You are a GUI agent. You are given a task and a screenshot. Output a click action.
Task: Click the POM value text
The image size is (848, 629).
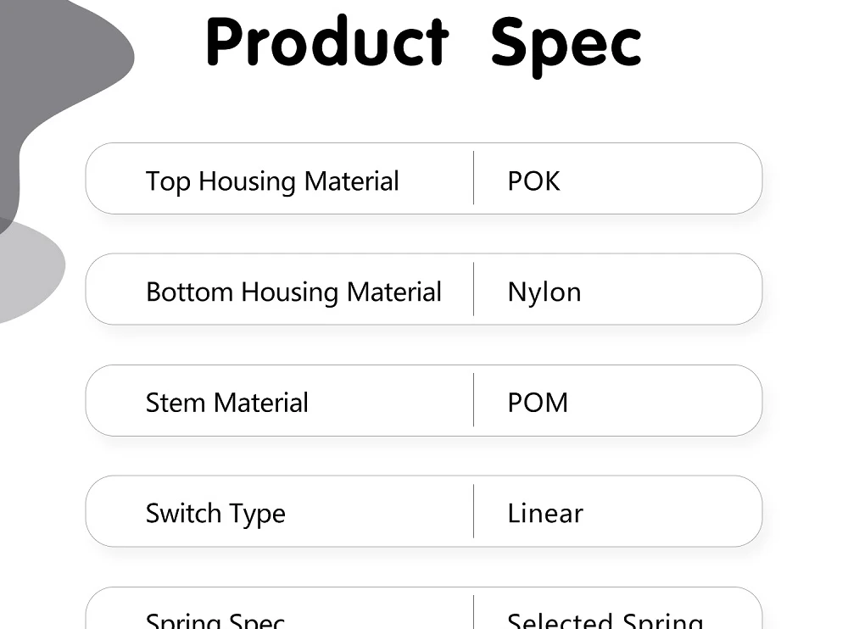(x=538, y=403)
